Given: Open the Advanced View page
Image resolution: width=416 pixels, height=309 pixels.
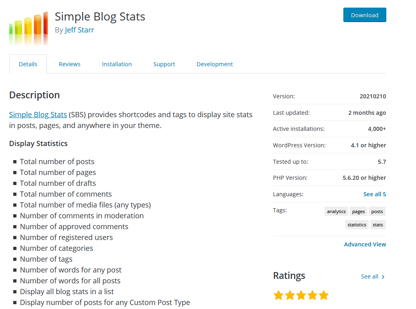Looking at the screenshot, I should point(365,244).
